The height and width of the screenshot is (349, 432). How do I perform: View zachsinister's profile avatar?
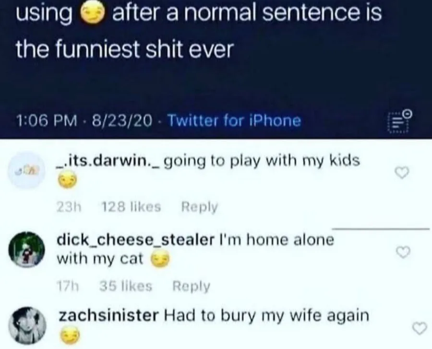point(27,326)
